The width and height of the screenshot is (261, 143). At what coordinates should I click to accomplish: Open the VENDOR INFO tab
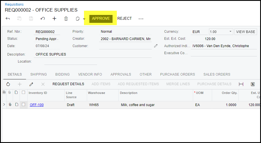(x=90, y=74)
